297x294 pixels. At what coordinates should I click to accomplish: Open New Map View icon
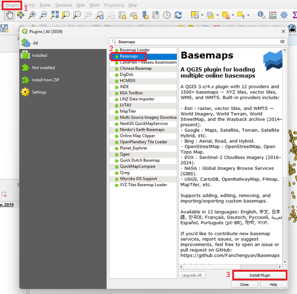[122, 15]
